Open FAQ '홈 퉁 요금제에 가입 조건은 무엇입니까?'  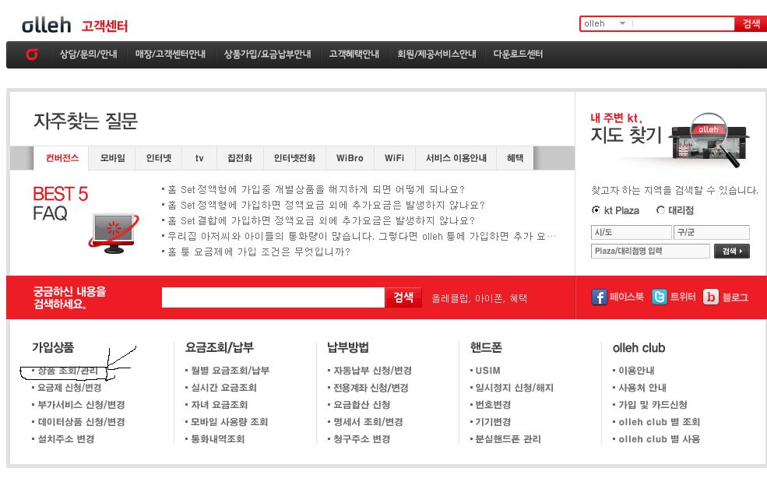point(259,252)
